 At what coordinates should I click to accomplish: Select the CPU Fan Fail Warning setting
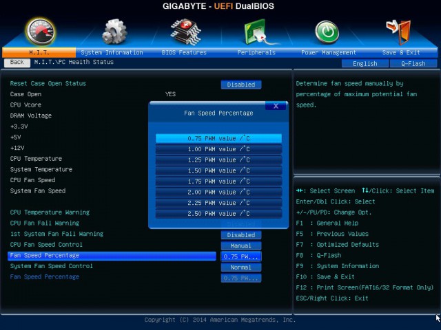(x=45, y=223)
